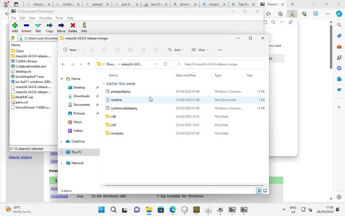
Task: Click the 32-bit Windows x86 Download link
Action: click(x=59, y=196)
